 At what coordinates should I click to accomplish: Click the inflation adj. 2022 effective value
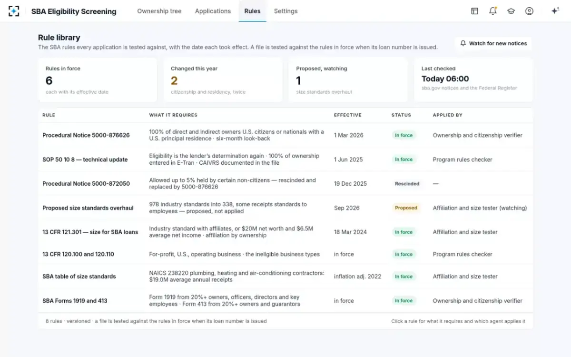(x=357, y=277)
